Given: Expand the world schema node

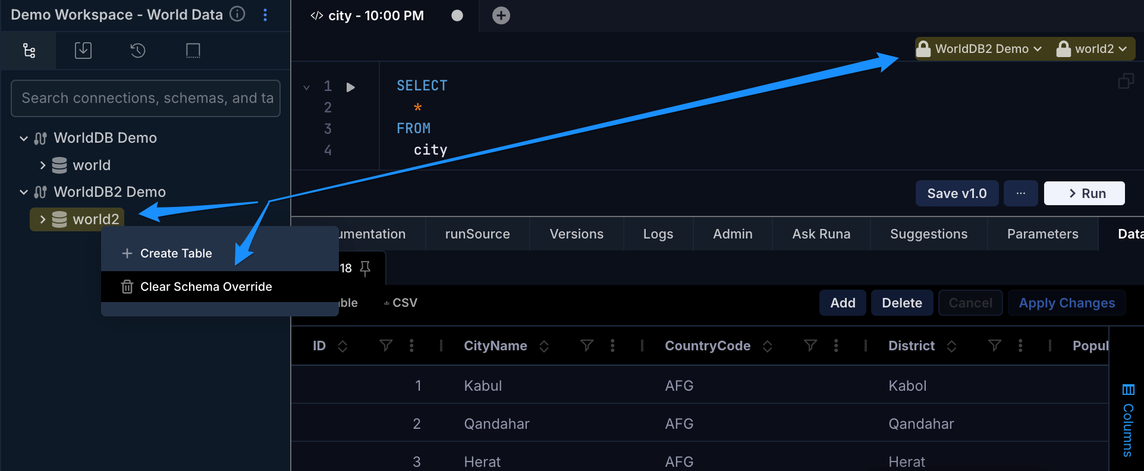Looking at the screenshot, I should pos(42,165).
